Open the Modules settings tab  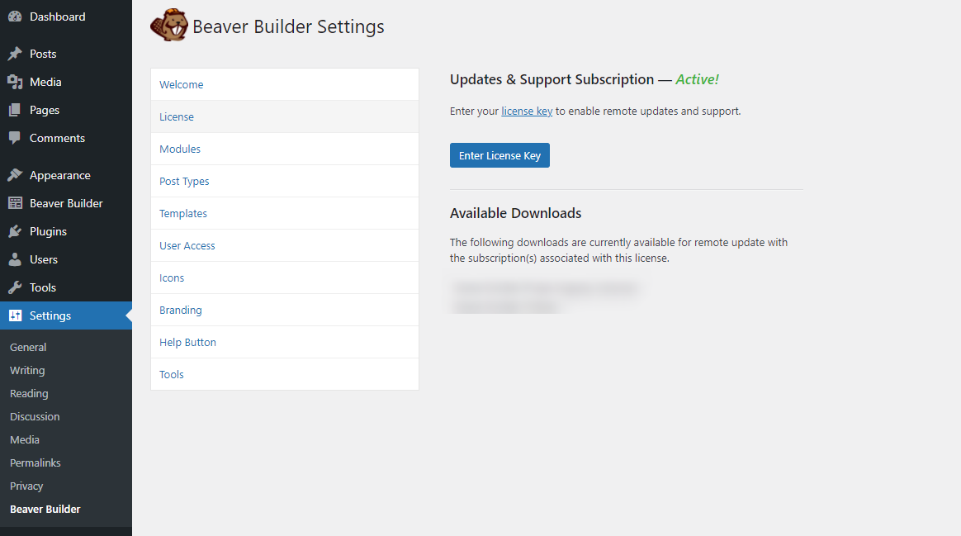[179, 149]
